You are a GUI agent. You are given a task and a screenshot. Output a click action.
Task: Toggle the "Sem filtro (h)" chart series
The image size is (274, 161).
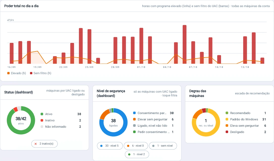point(41,73)
